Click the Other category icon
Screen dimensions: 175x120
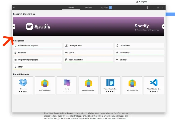16,66
